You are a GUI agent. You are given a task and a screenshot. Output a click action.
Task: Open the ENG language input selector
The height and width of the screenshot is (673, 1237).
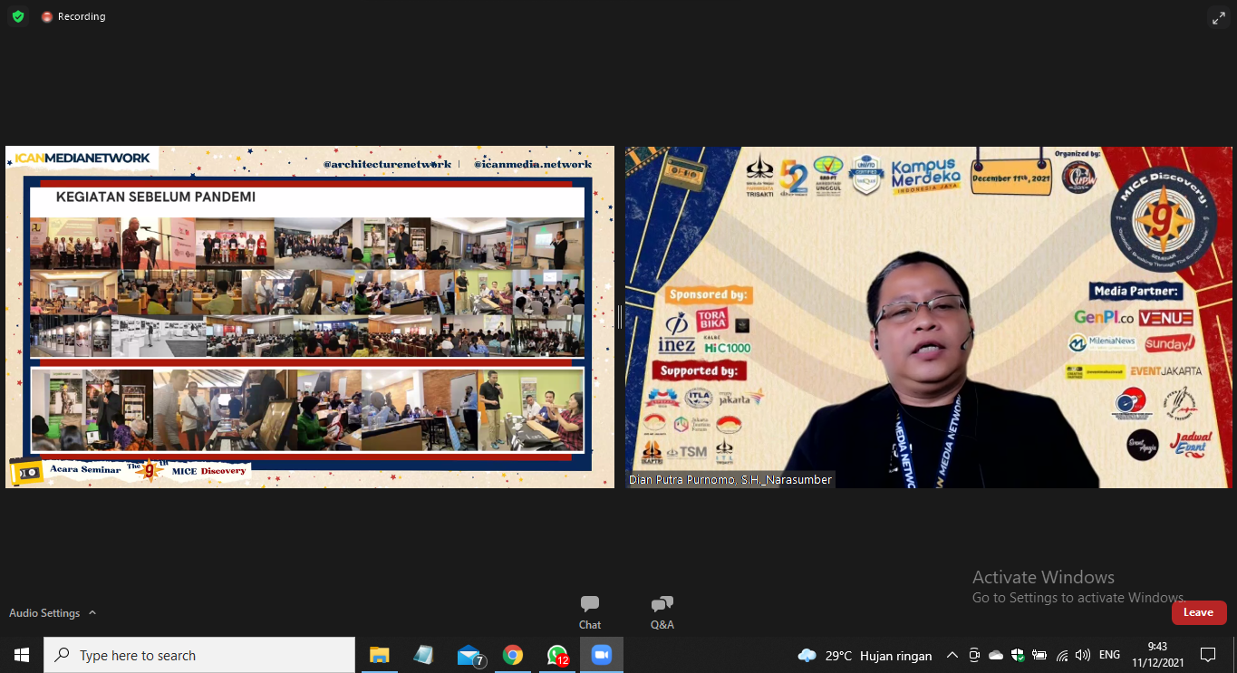click(x=1109, y=655)
